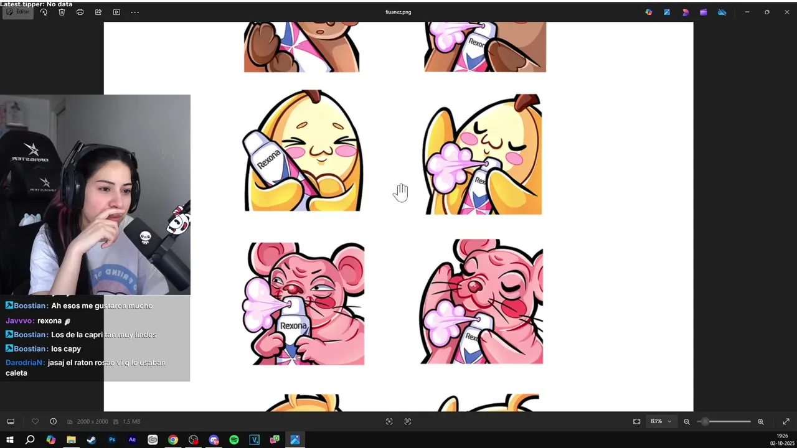Open Copilot from the taskbar
This screenshot has height=448, width=797.
click(x=50, y=440)
